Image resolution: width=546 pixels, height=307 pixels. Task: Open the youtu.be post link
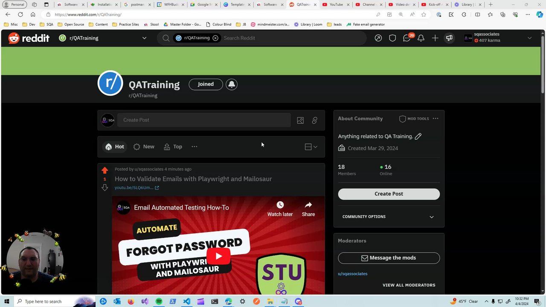tap(136, 188)
